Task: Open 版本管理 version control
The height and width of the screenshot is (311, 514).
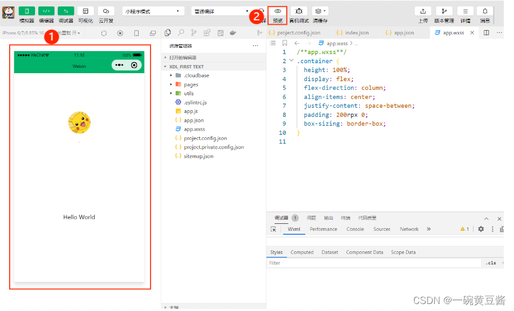Action: point(444,11)
